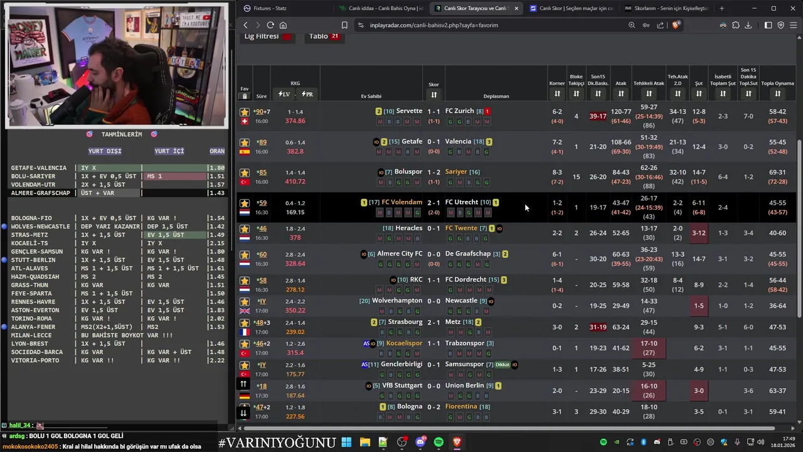Go back in browser
Viewport: 803px width, 452px height.
(x=245, y=25)
